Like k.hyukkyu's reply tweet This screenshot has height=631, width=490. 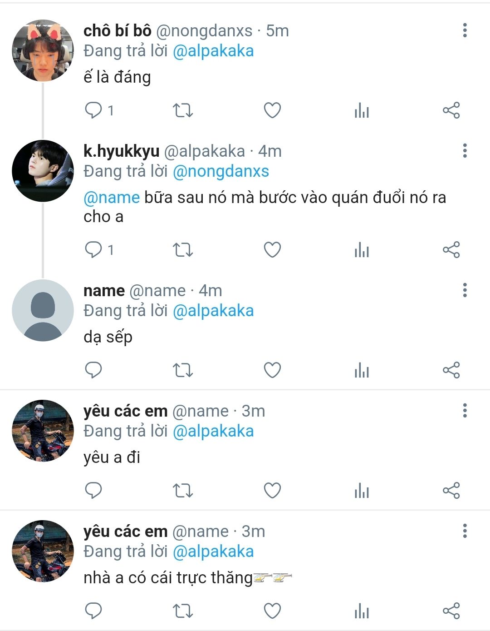[x=272, y=250]
